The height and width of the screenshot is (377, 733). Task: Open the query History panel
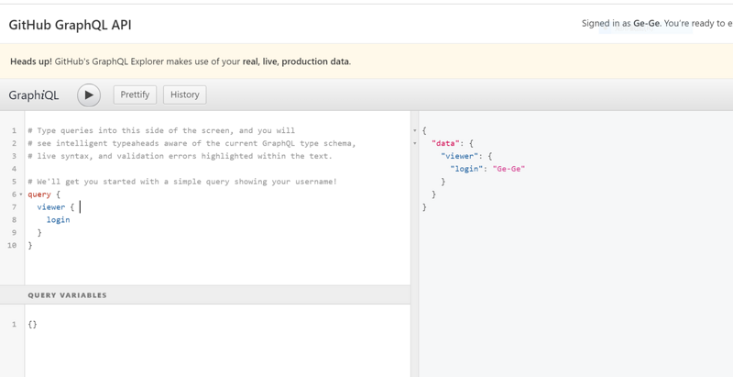click(185, 95)
